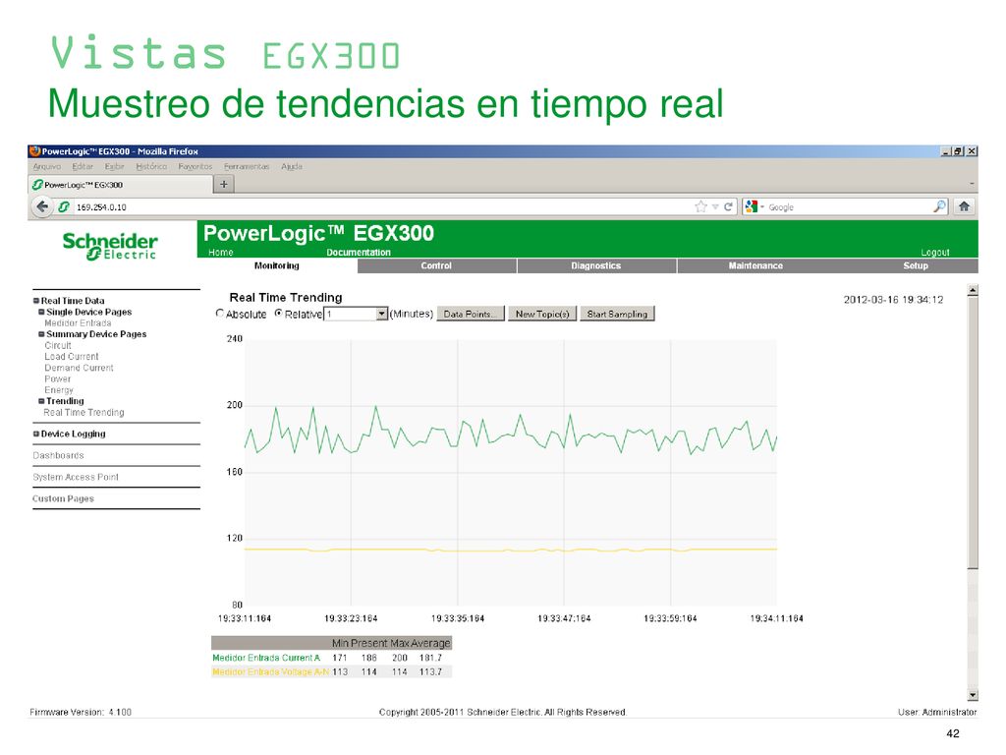Reload page using the refresh icon
Viewport: 1006px width, 755px height.
(728, 206)
